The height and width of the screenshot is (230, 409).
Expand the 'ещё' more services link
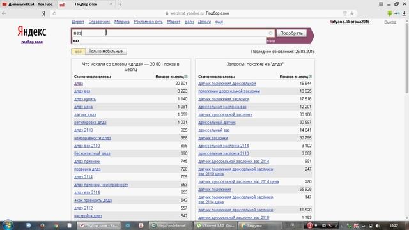219,22
